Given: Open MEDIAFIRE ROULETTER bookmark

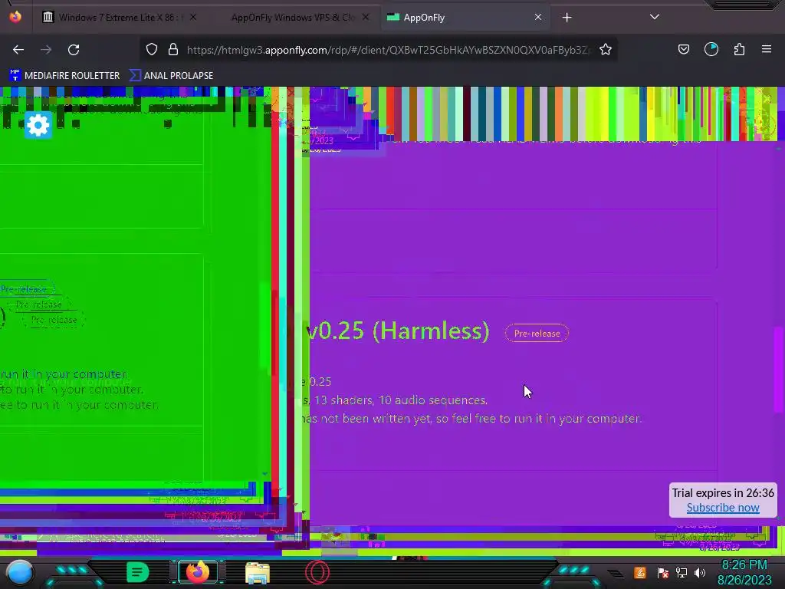Looking at the screenshot, I should pyautogui.click(x=64, y=76).
